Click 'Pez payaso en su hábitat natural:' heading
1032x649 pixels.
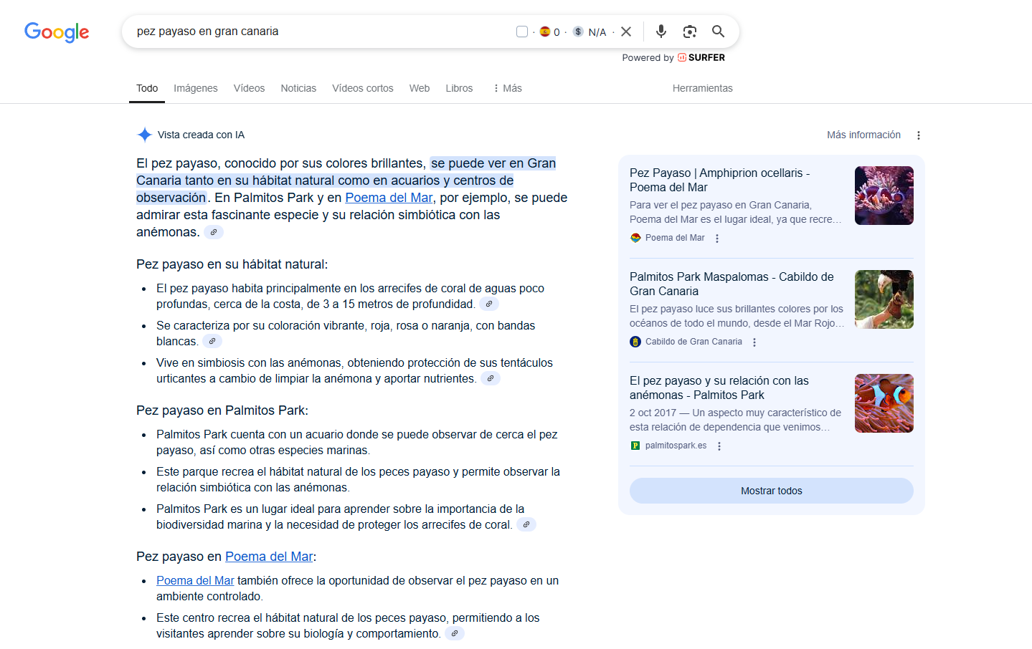click(x=232, y=264)
